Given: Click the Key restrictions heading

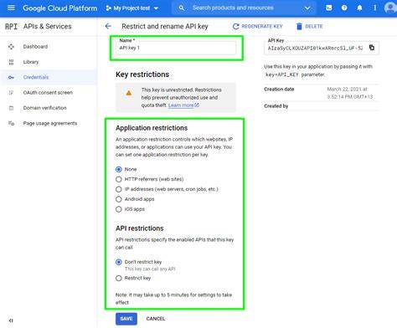Looking at the screenshot, I should point(142,74).
